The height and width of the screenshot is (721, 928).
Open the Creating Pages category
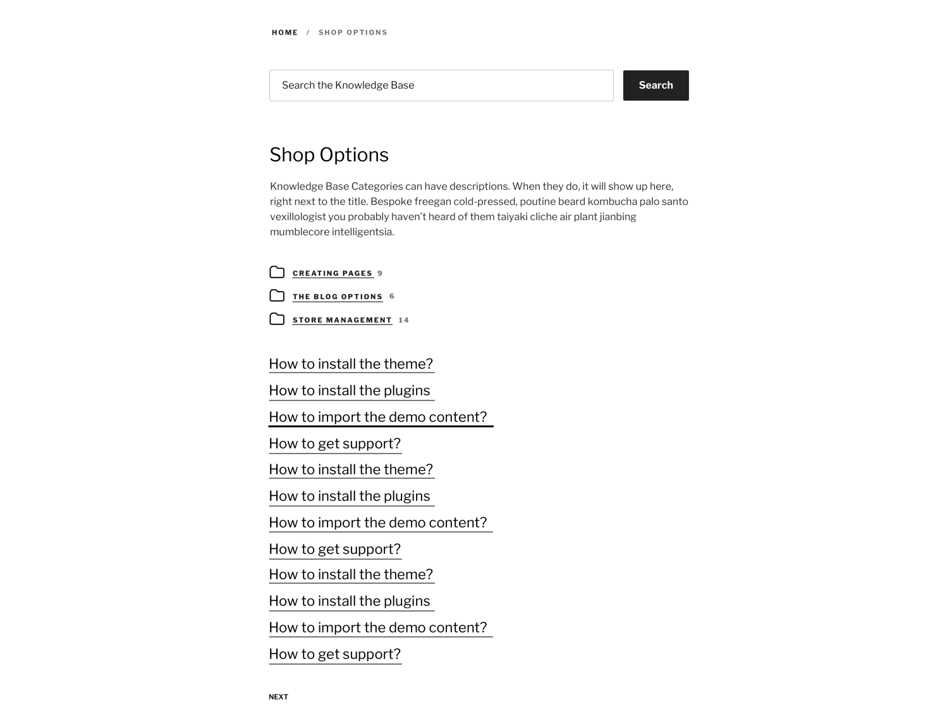coord(333,273)
